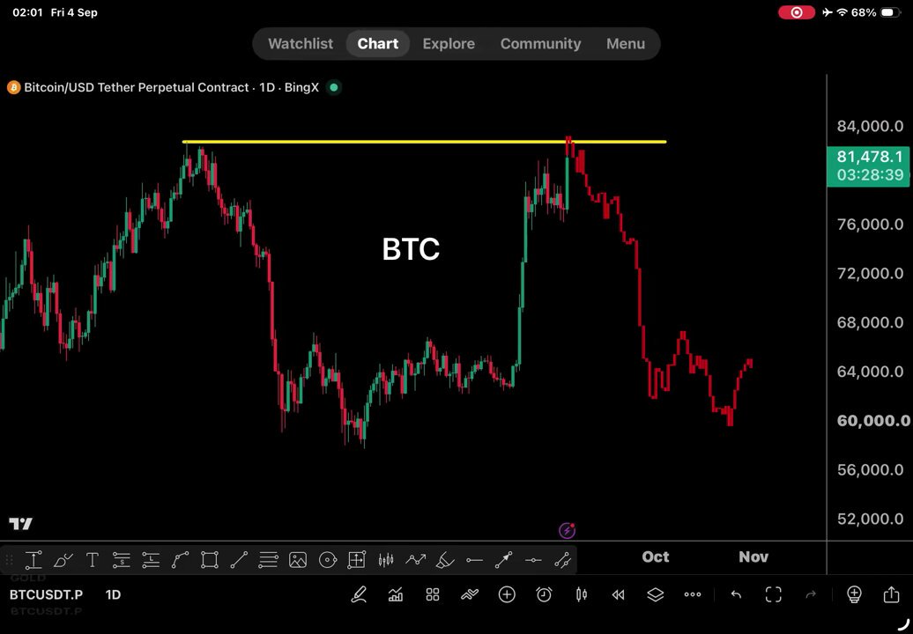Select the arrow drawing tool
This screenshot has height=634, width=913.
coord(504,560)
